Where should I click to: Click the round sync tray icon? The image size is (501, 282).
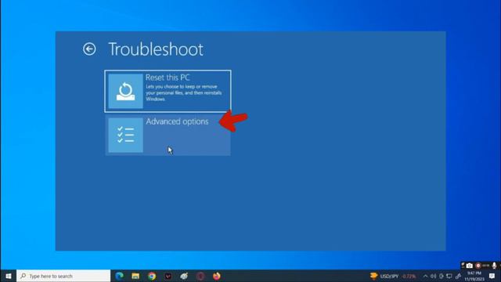[x=442, y=277]
